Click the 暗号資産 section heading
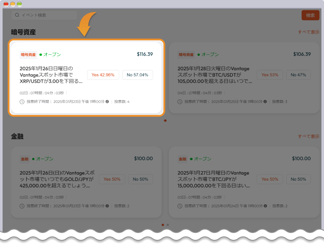The image size is (324, 245). click(x=23, y=32)
